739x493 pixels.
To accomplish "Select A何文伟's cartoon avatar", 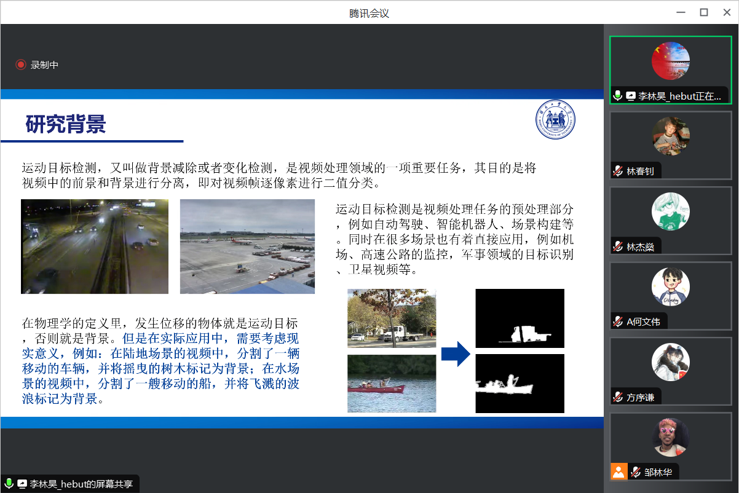I will pos(670,286).
